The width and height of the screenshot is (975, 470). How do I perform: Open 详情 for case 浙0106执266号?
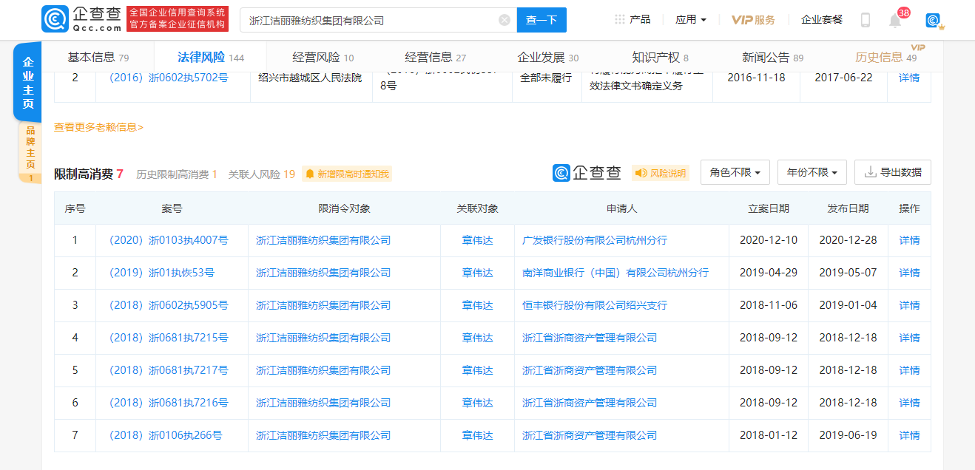pyautogui.click(x=909, y=435)
